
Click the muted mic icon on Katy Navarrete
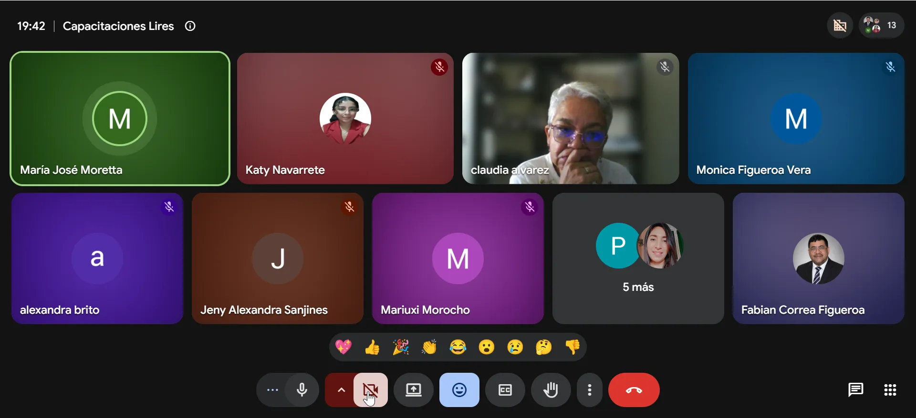point(439,67)
